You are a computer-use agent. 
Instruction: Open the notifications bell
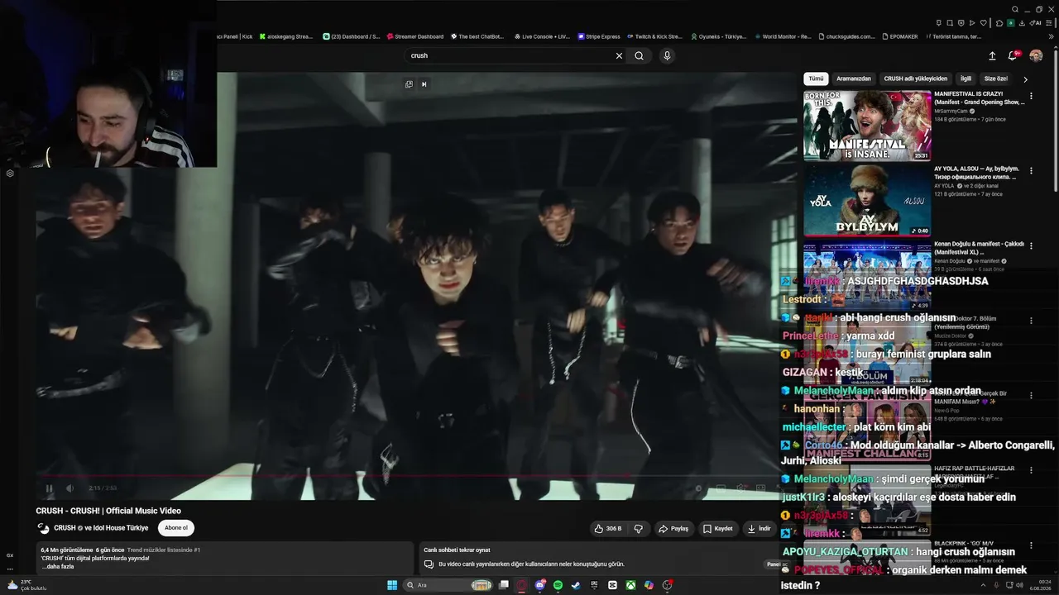[x=1013, y=56]
